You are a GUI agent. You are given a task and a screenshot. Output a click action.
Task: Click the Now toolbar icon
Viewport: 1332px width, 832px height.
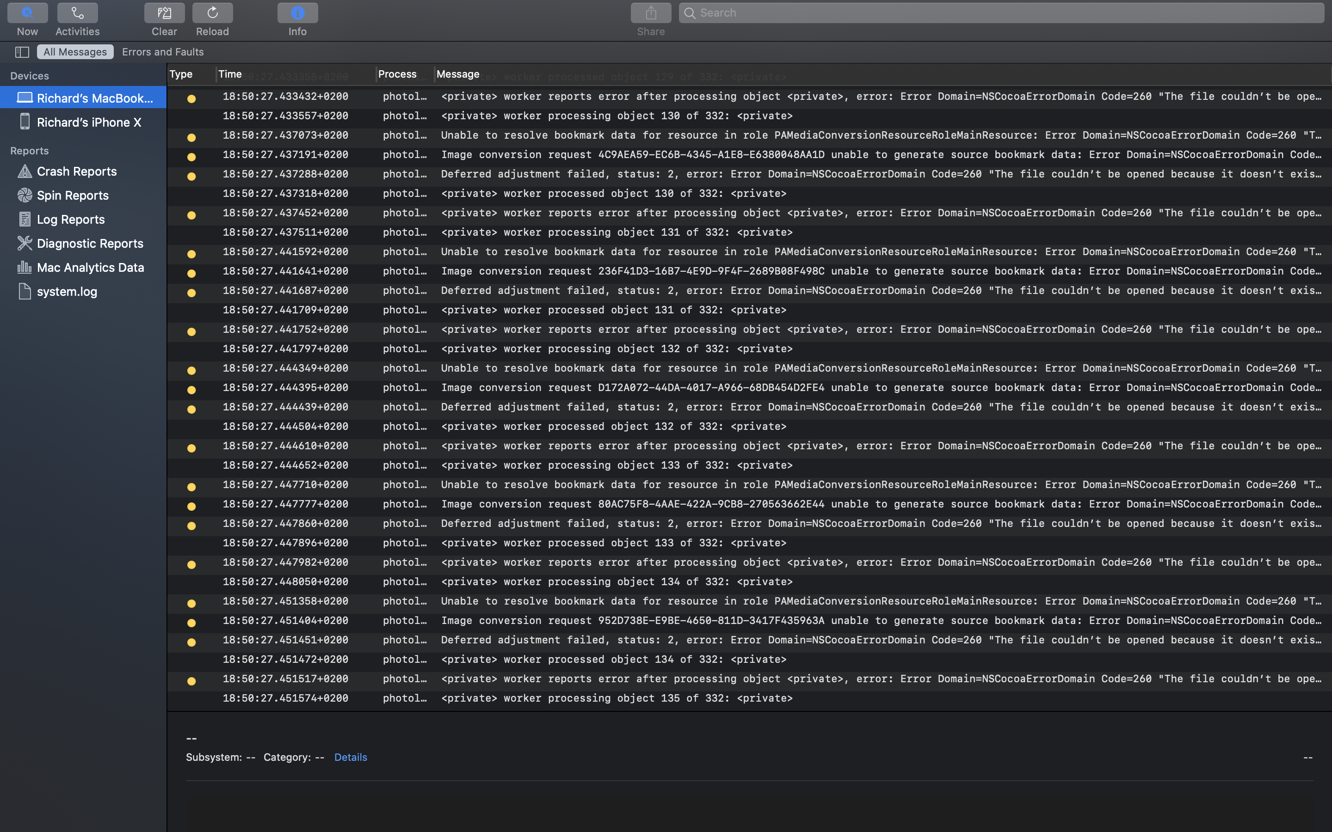point(27,12)
